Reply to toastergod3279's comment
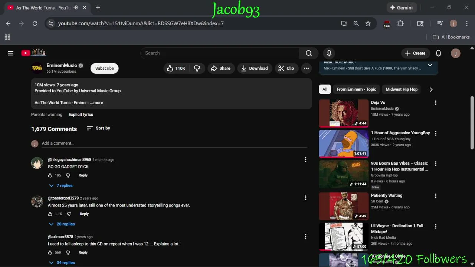The image size is (475, 267). (x=84, y=214)
